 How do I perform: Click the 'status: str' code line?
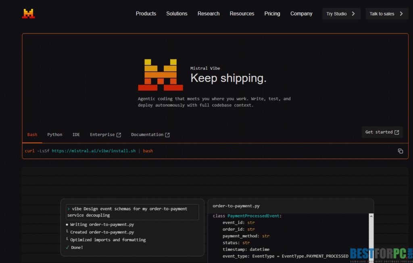click(236, 243)
